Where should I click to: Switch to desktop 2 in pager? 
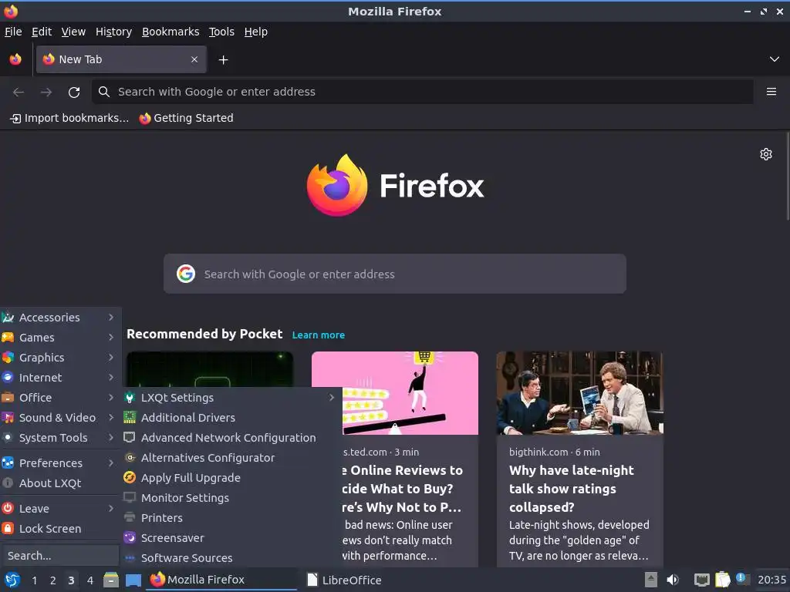point(53,580)
